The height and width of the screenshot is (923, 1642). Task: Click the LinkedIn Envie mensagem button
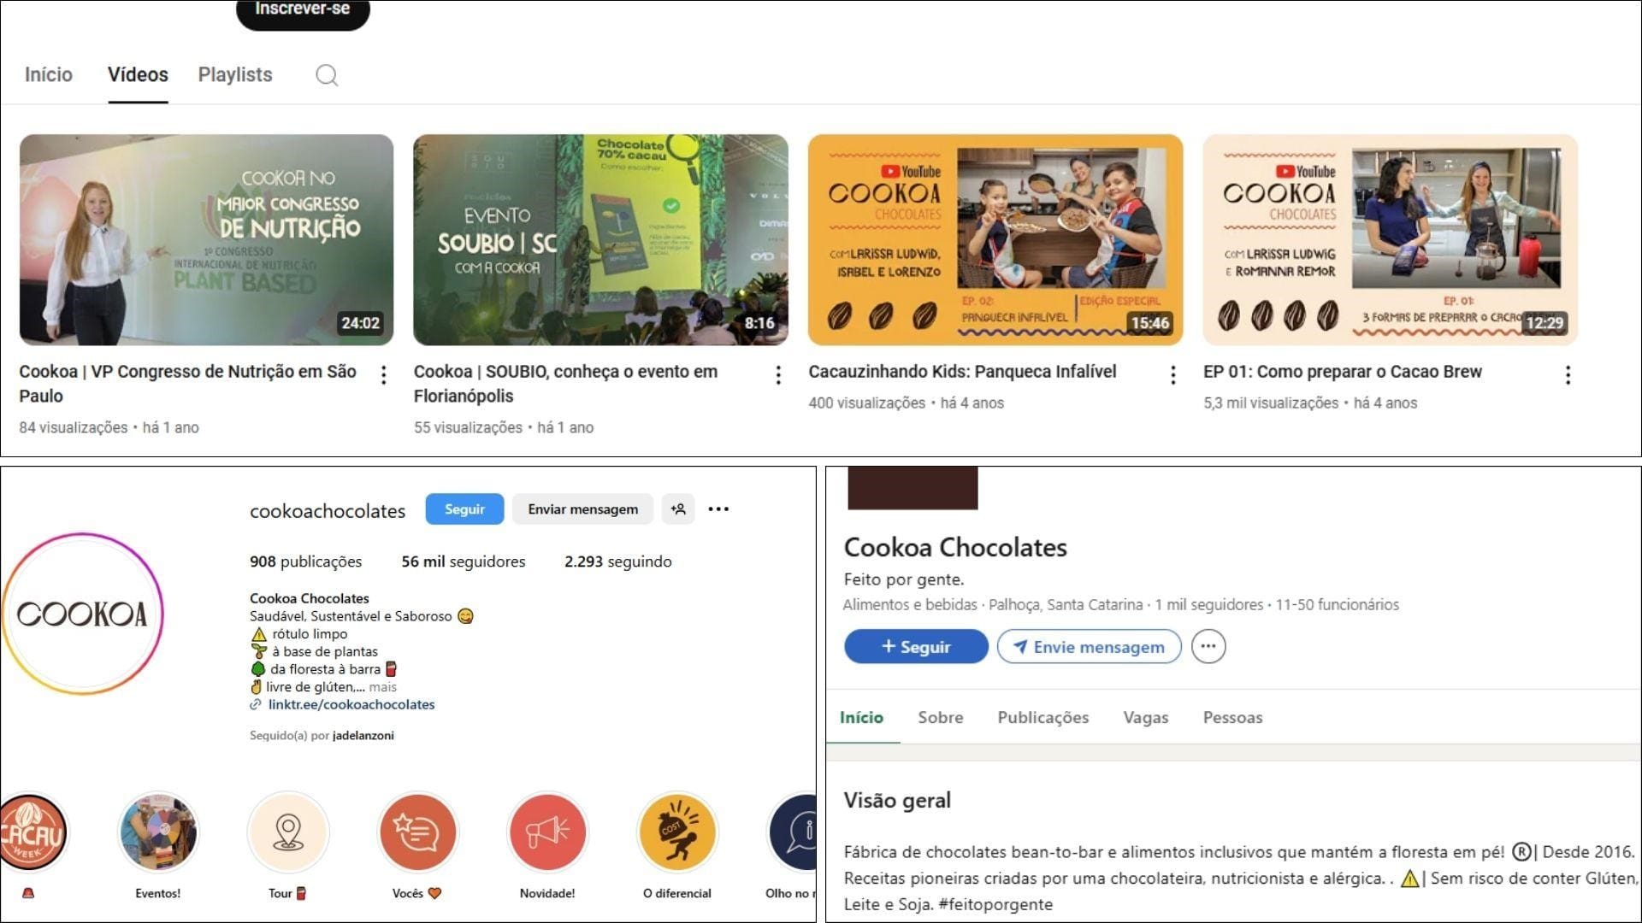click(1090, 647)
